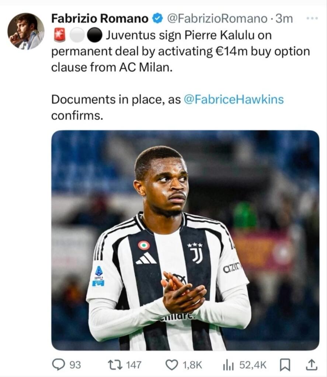Viewport: 327px width, 377px height.
Task: Click the share upload arrow icon
Action: click(x=312, y=364)
